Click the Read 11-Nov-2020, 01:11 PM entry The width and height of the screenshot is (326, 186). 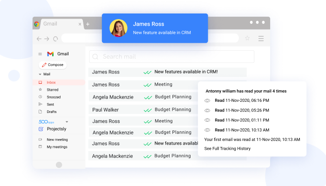tap(242, 120)
